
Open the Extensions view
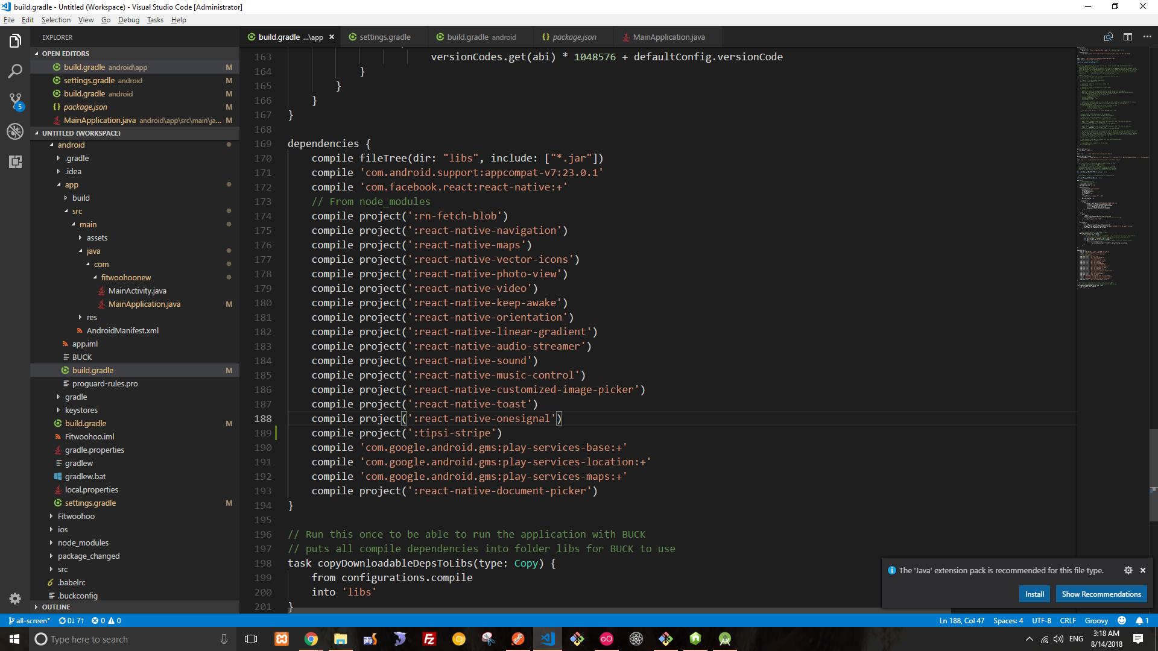pyautogui.click(x=15, y=162)
